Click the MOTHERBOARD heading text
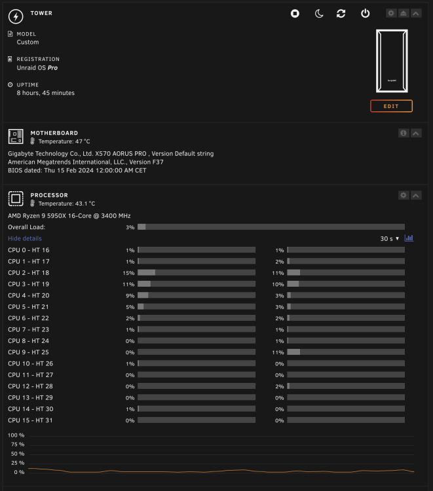 (x=54, y=133)
